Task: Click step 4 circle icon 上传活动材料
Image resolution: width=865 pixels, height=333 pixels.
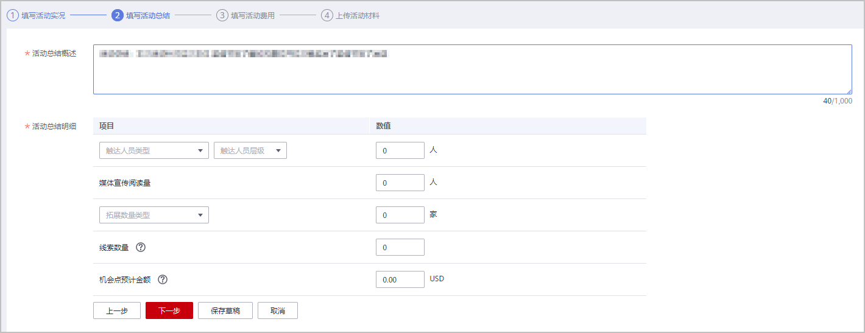Action: (x=327, y=15)
